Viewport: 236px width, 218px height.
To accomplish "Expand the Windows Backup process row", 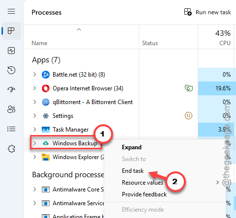I will (34, 143).
